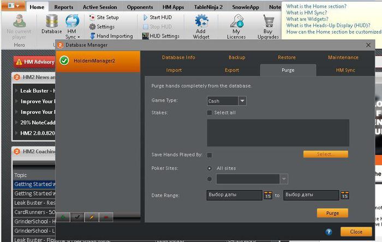Click the orange Purge button
Viewport: 382px width, 242px height.
332,213
